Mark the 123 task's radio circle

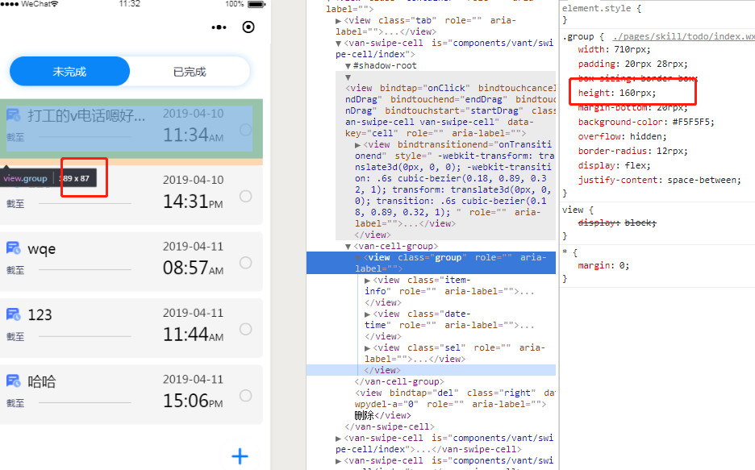tap(246, 329)
